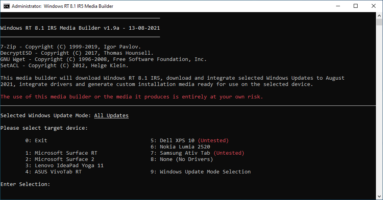The height and width of the screenshot is (200, 383).
Task: Pick the "3: Lenovo IdeaPad Yoga 11" line
Action: pyautogui.click(x=64, y=166)
